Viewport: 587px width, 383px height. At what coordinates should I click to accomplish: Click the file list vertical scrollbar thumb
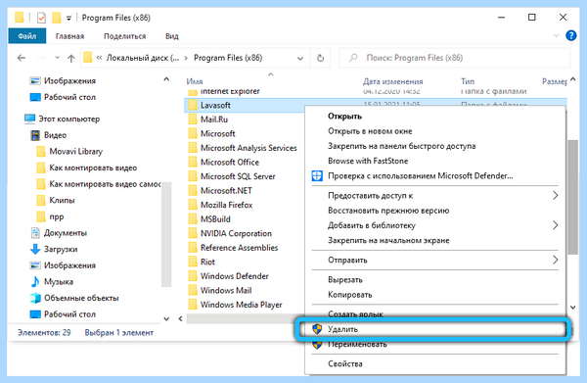coord(572,198)
